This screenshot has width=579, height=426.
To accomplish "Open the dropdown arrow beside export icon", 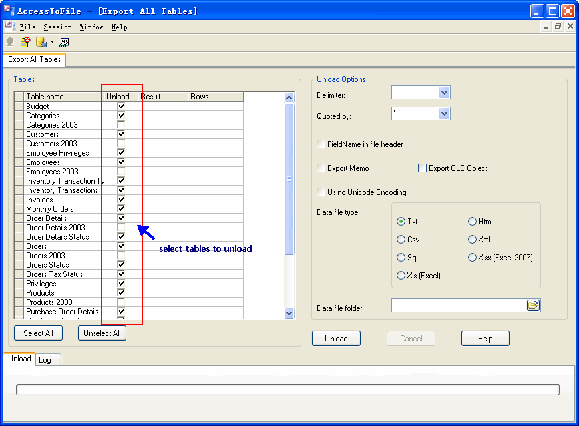I will [x=52, y=42].
